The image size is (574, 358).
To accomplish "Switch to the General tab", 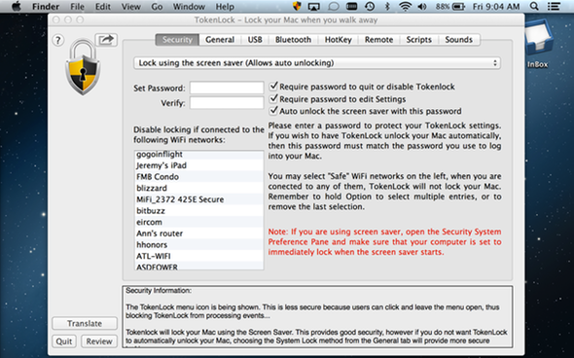I will (x=220, y=40).
